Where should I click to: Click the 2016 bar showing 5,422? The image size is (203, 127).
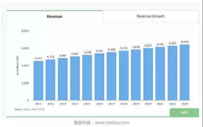click(99, 77)
